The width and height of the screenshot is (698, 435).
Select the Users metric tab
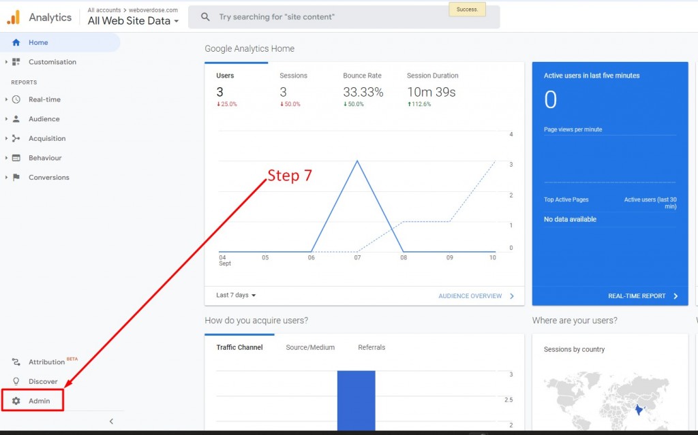pyautogui.click(x=237, y=90)
